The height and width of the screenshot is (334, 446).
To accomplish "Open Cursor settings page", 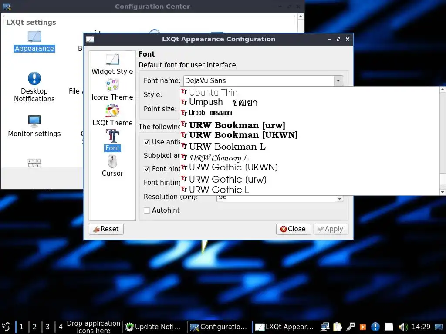I will (x=112, y=166).
